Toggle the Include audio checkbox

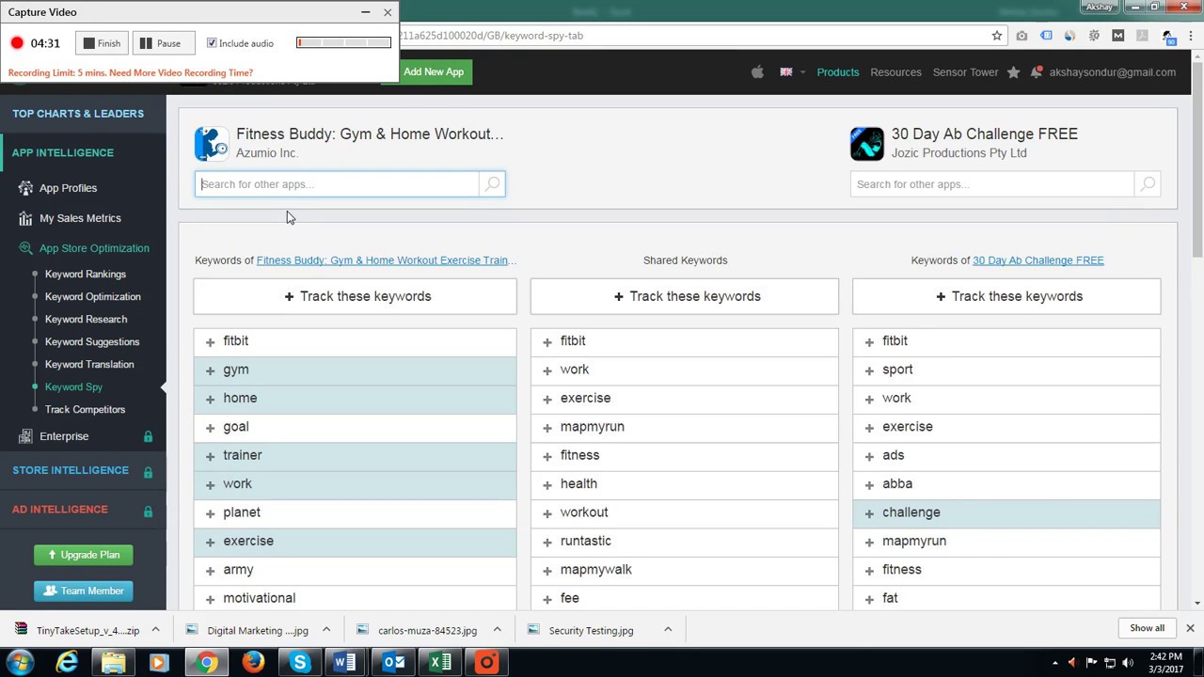click(212, 43)
